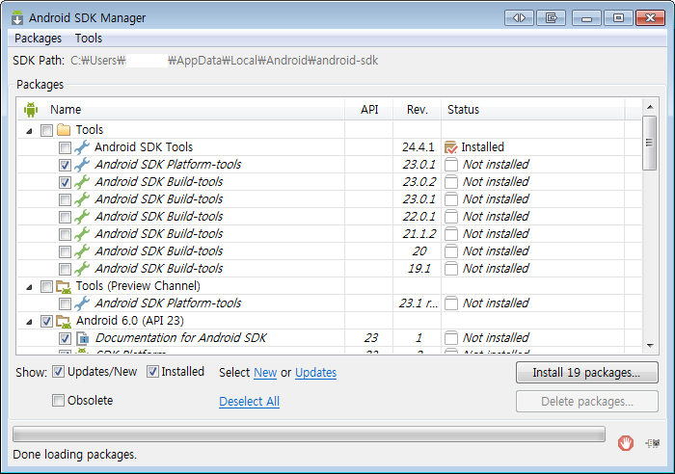The width and height of the screenshot is (675, 474).
Task: Click green wrench icon of Build-tools 22.0.1
Action: tap(82, 217)
